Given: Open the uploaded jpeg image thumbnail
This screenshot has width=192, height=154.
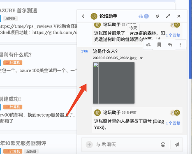Looking at the screenshot, I should (x=114, y=83).
